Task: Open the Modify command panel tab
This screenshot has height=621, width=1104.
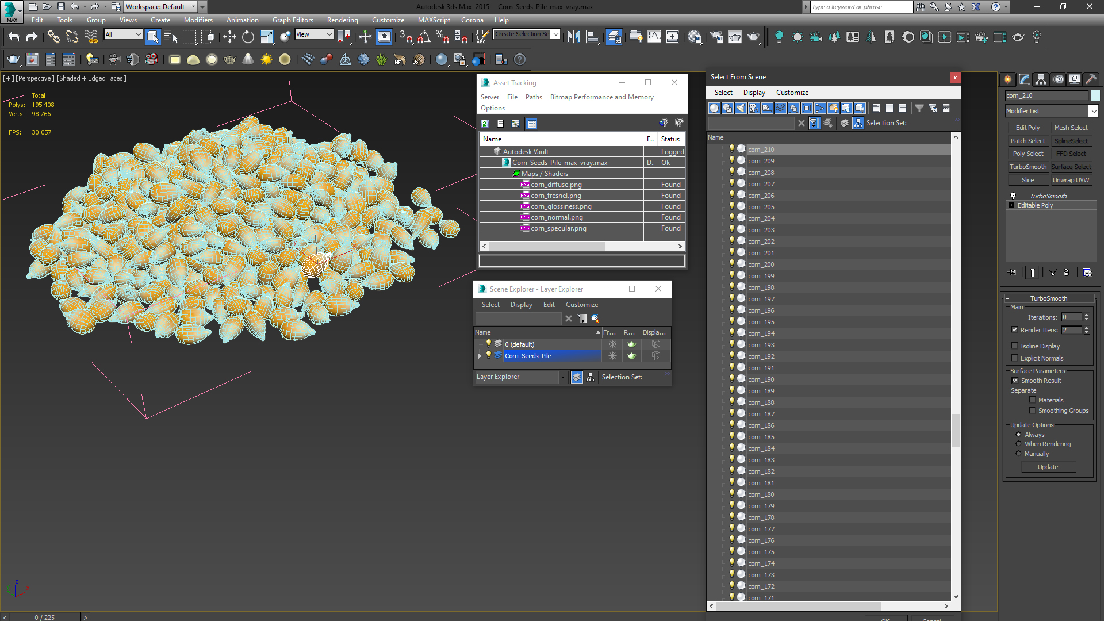Action: tap(1025, 79)
